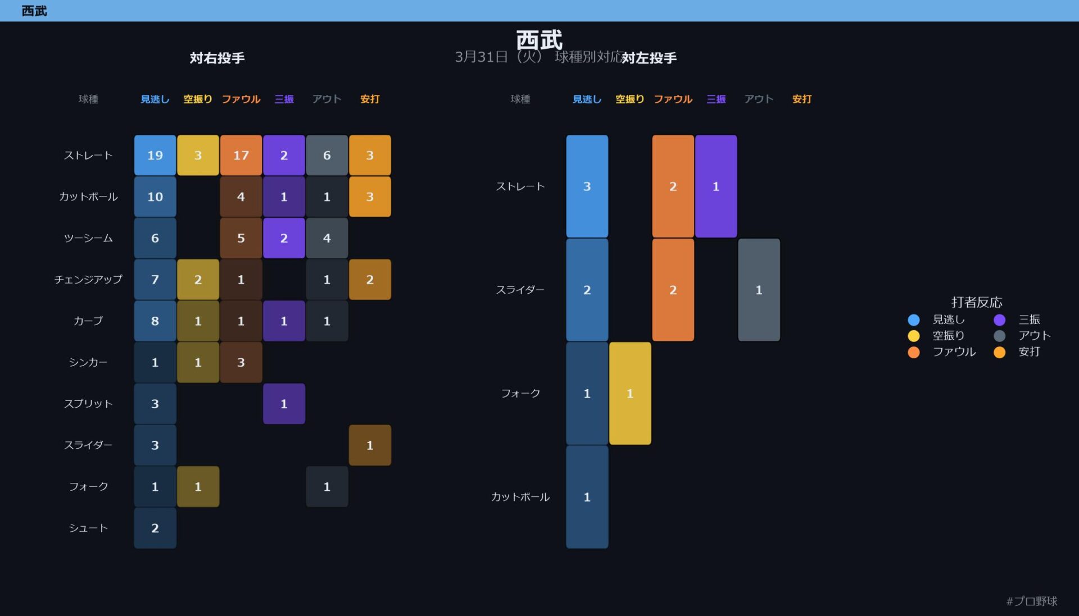Click the 1 安打 cell in 対右投手 スライダー row
The width and height of the screenshot is (1079, 616).
[x=370, y=445]
